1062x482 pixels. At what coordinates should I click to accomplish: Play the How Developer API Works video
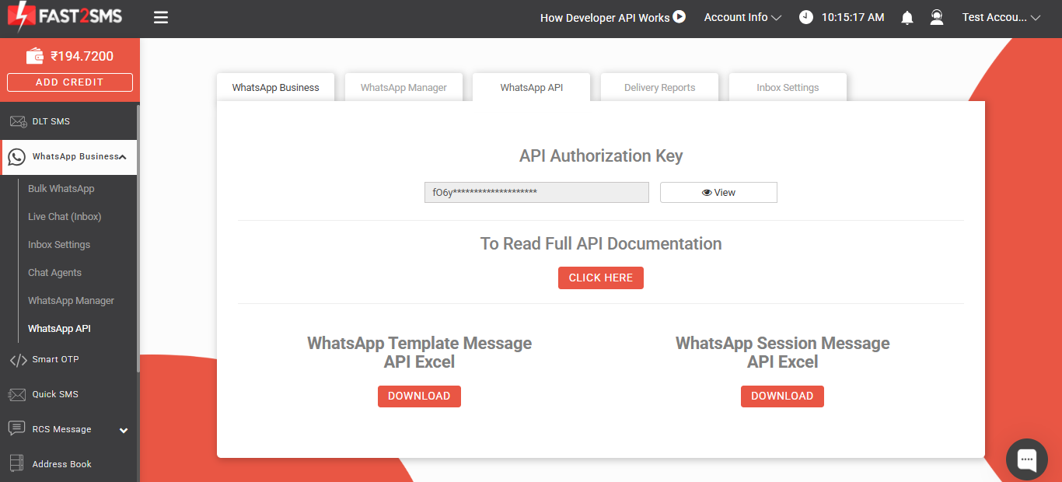(679, 16)
